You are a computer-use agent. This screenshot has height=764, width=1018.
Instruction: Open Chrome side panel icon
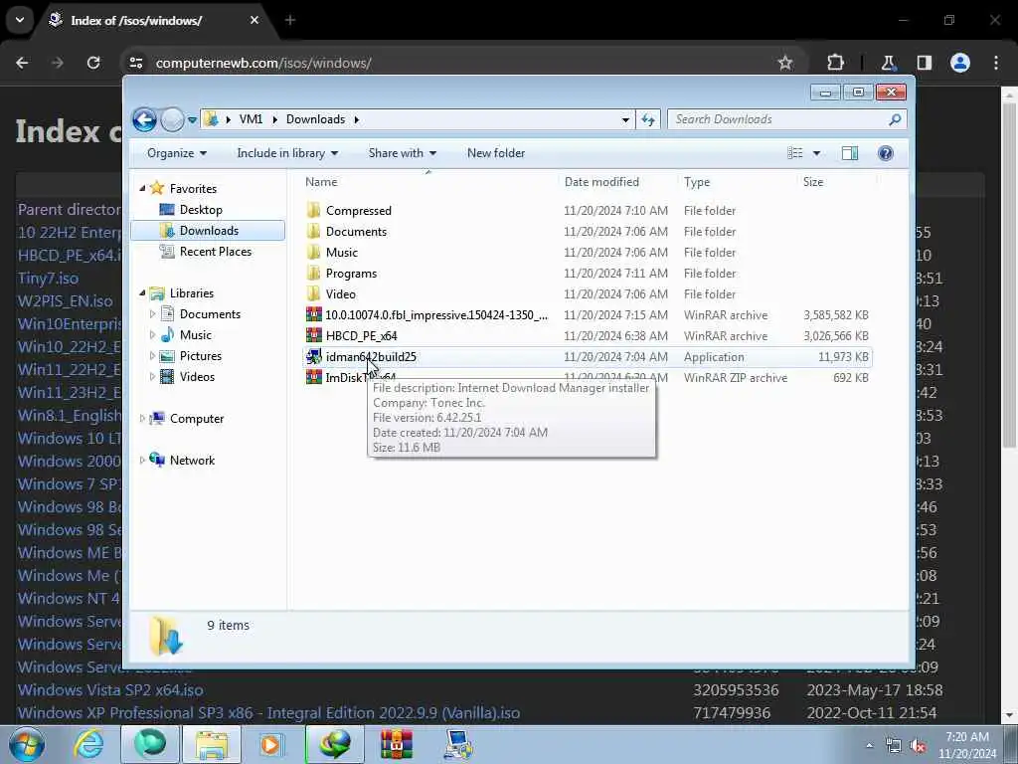click(x=924, y=63)
